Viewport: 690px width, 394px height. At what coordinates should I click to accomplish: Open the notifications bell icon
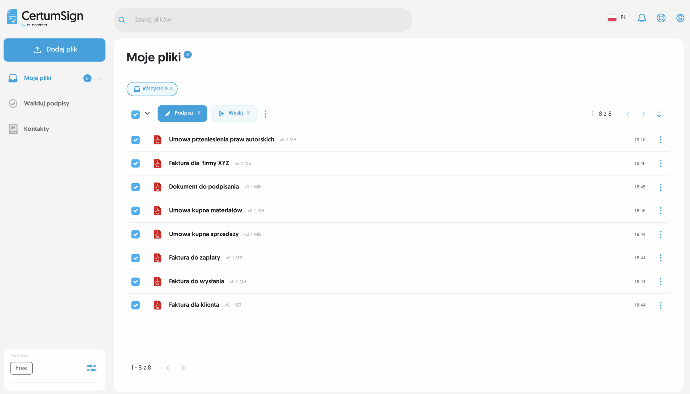[x=642, y=18]
